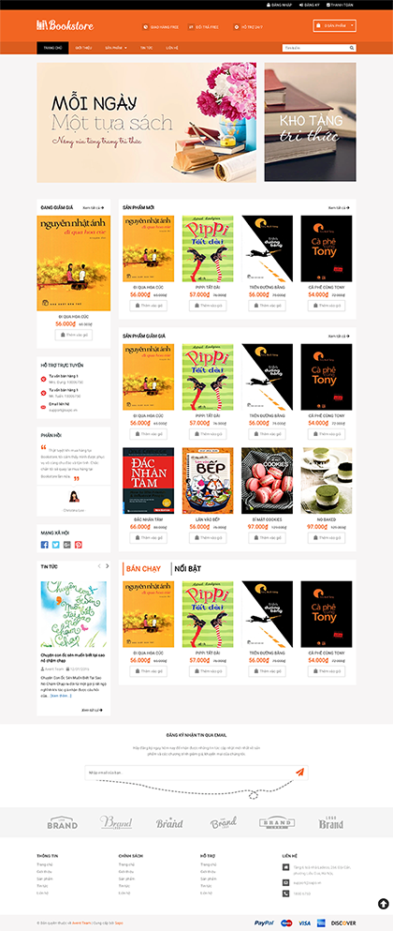Viewport: 393px width, 931px height.
Task: Expand the shopping cart dropdown
Action: point(335,25)
